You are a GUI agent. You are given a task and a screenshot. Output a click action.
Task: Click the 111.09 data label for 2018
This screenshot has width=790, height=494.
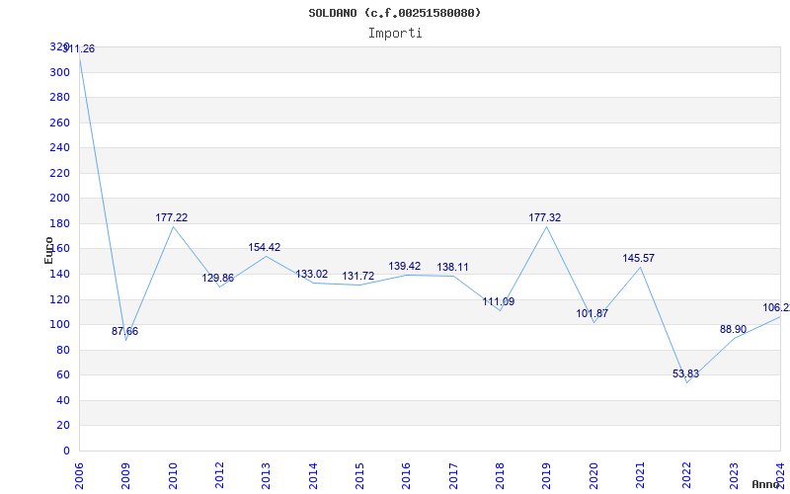(499, 302)
